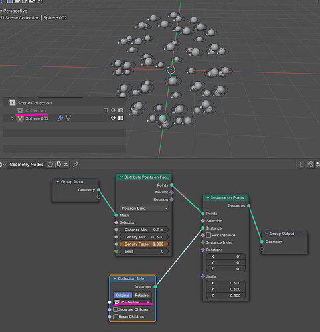Click the orange mesh icon beside Sphere.002
The width and height of the screenshot is (320, 332).
[x=20, y=118]
